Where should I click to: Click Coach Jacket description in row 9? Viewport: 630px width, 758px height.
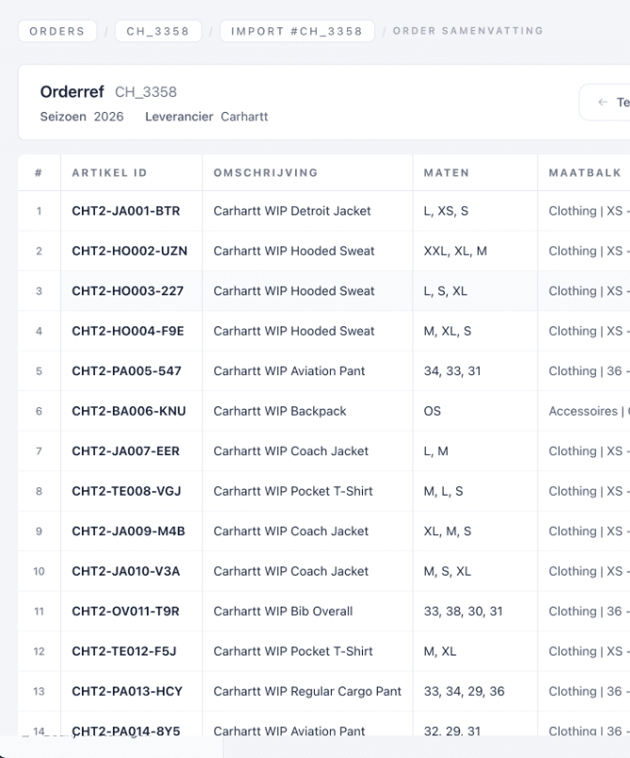click(x=291, y=531)
